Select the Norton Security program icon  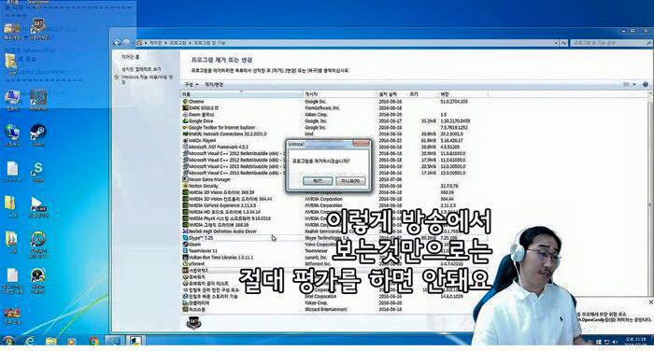pyautogui.click(x=186, y=186)
